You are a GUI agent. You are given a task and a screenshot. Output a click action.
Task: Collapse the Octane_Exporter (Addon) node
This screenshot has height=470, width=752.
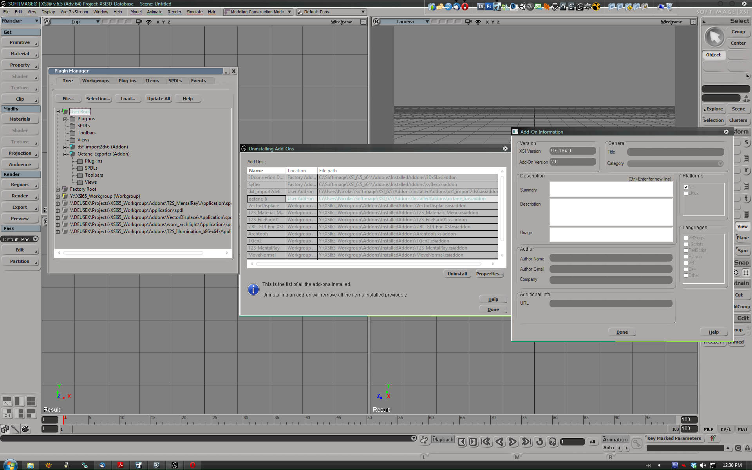65,154
